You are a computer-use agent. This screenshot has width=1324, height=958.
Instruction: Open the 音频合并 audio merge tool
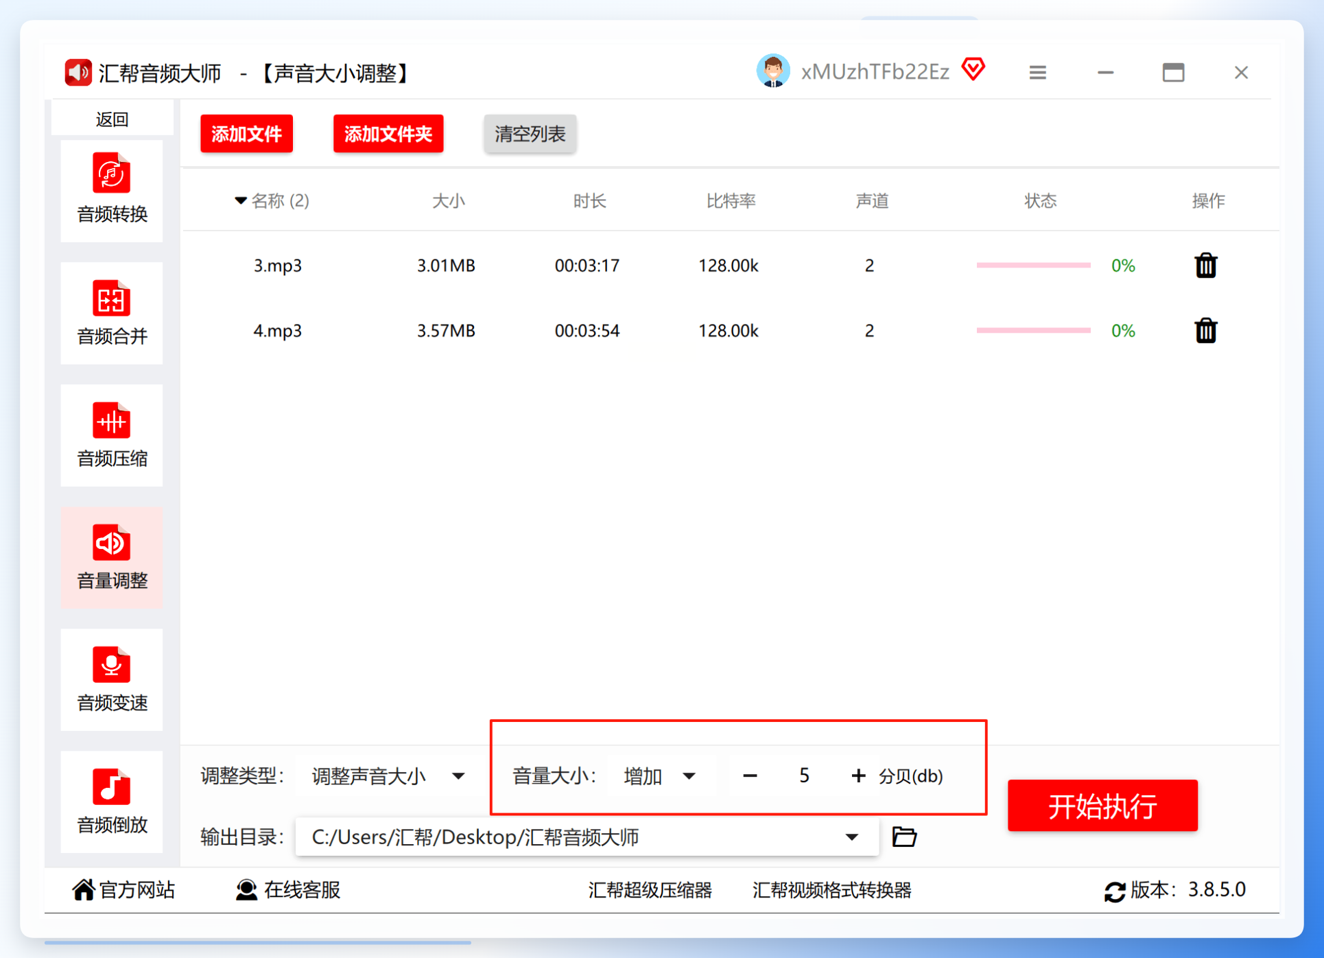pyautogui.click(x=112, y=313)
